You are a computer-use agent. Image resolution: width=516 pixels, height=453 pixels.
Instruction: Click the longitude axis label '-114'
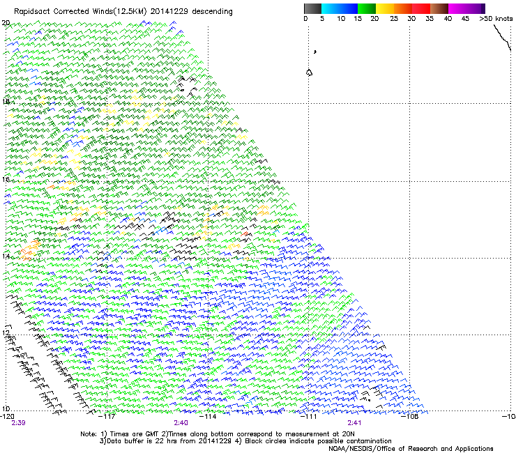(x=208, y=417)
